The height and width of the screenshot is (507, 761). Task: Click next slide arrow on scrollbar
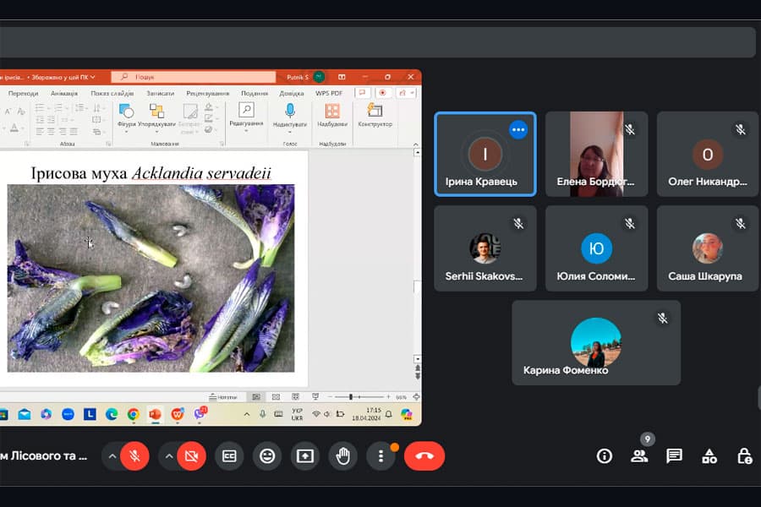pos(418,376)
